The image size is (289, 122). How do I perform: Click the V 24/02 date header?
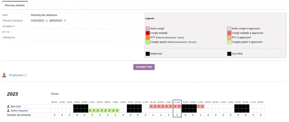coord(231,102)
